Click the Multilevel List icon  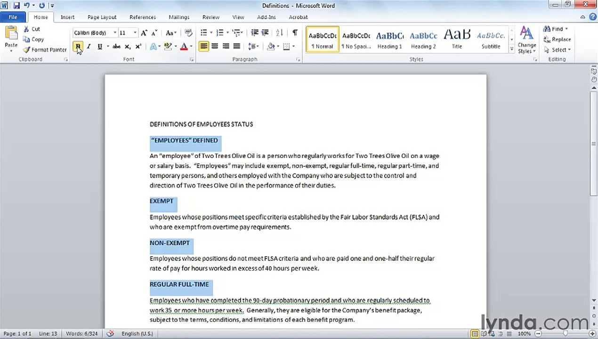coord(236,32)
